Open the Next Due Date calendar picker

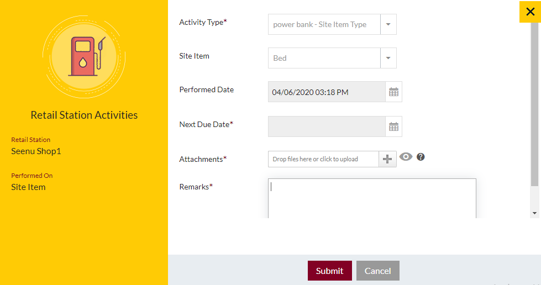coord(393,126)
